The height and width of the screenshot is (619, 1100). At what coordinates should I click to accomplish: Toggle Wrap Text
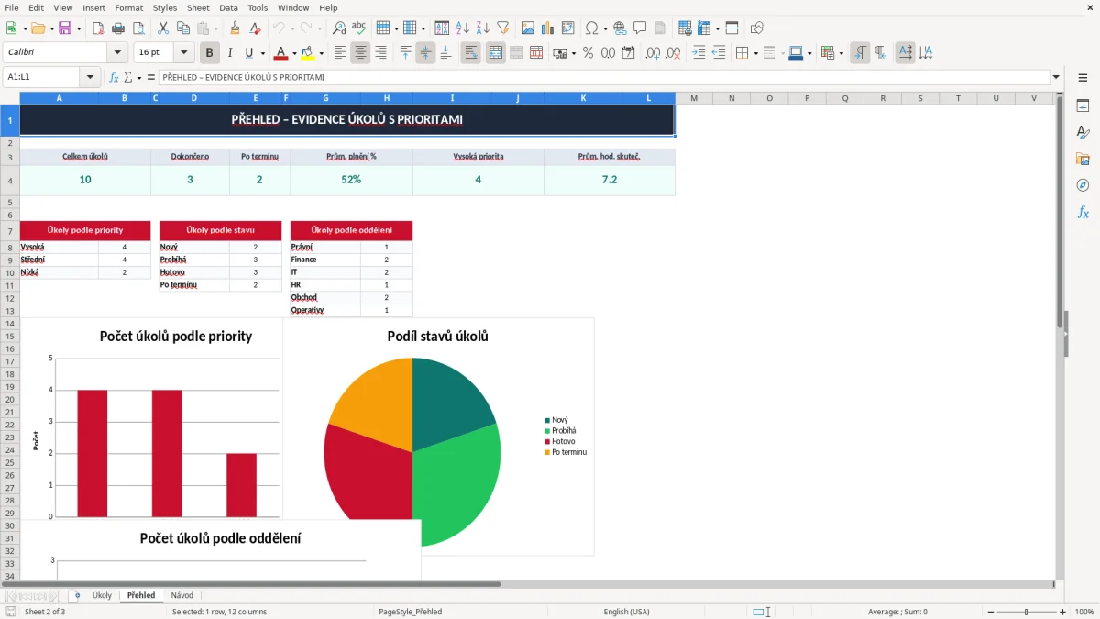click(471, 53)
